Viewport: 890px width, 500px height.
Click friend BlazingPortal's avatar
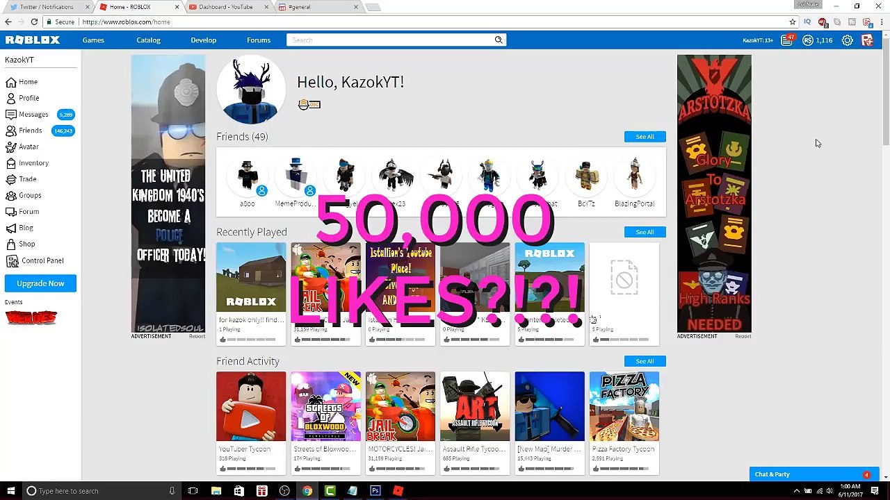(634, 175)
